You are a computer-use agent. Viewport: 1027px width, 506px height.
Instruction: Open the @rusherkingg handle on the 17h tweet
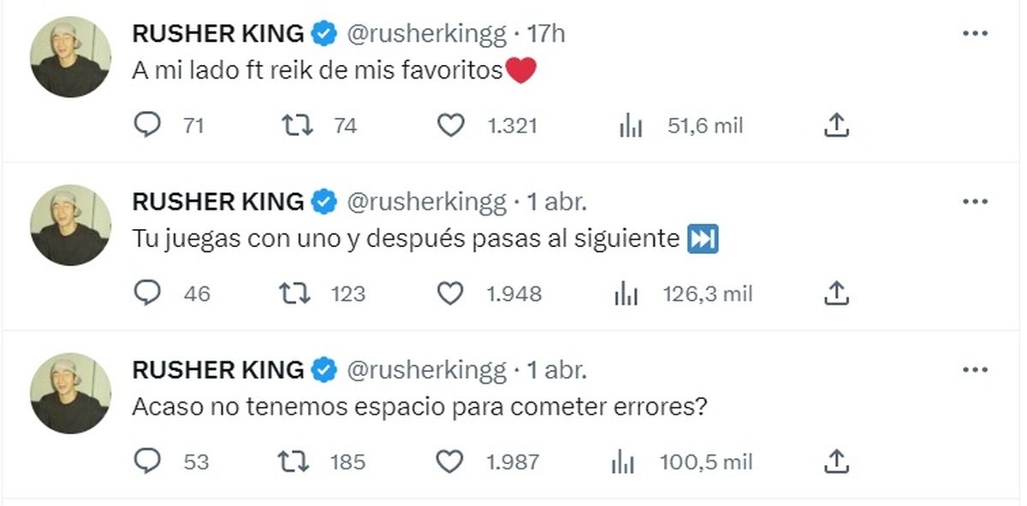point(424,34)
